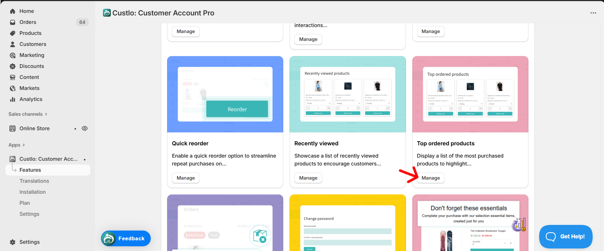Click the Custlo logo in page header
This screenshot has height=251, width=604.
click(x=107, y=13)
